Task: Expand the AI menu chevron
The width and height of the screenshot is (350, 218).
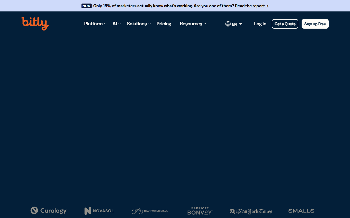Action: click(x=119, y=24)
